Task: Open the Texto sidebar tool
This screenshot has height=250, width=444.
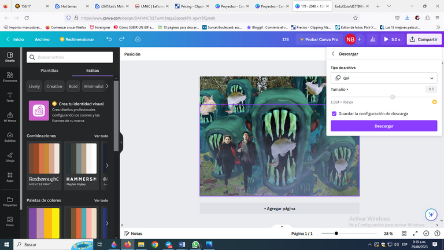Action: [10, 97]
